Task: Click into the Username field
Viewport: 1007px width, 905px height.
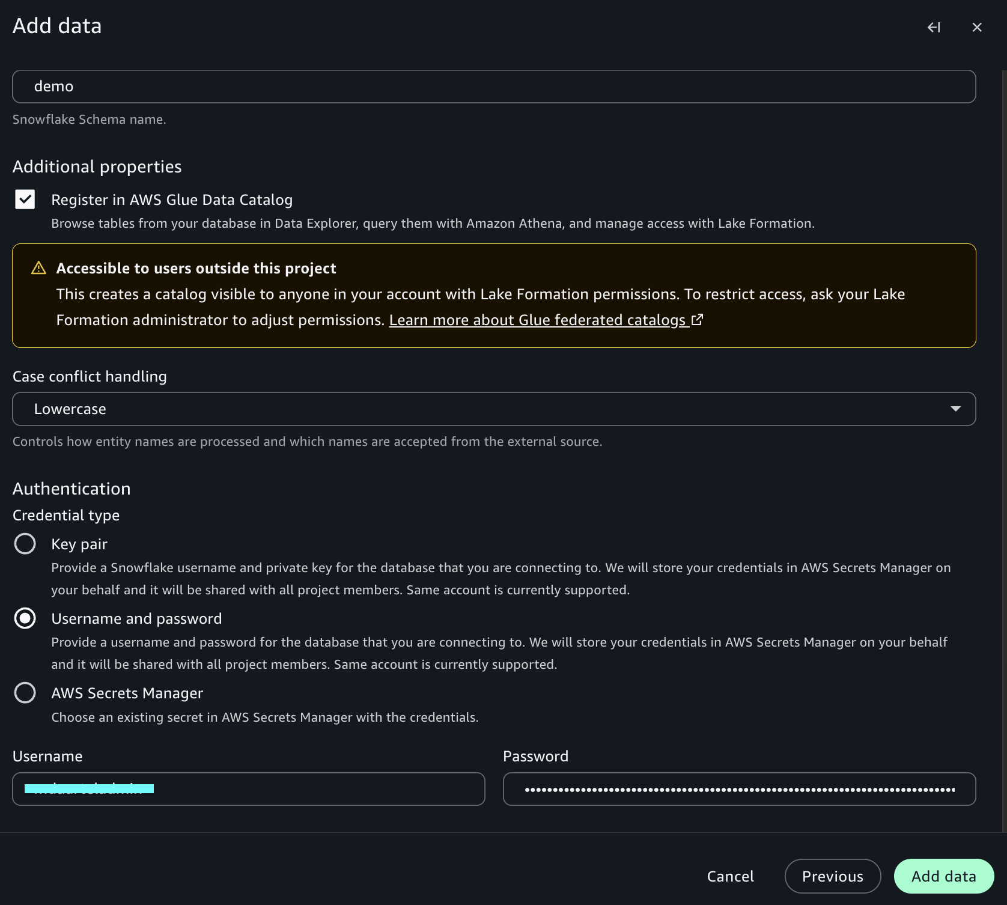Action: point(249,789)
